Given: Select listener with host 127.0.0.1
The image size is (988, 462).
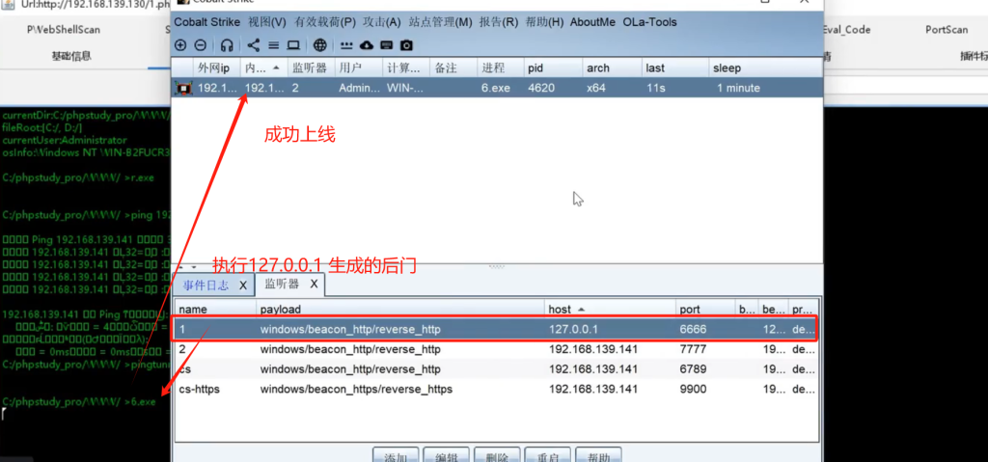Looking at the screenshot, I should tap(497, 329).
